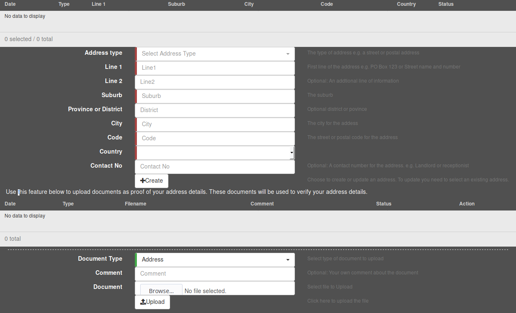Screen dimensions: 516x313
Task: Sort documents table by Status column header
Action: tap(383, 204)
